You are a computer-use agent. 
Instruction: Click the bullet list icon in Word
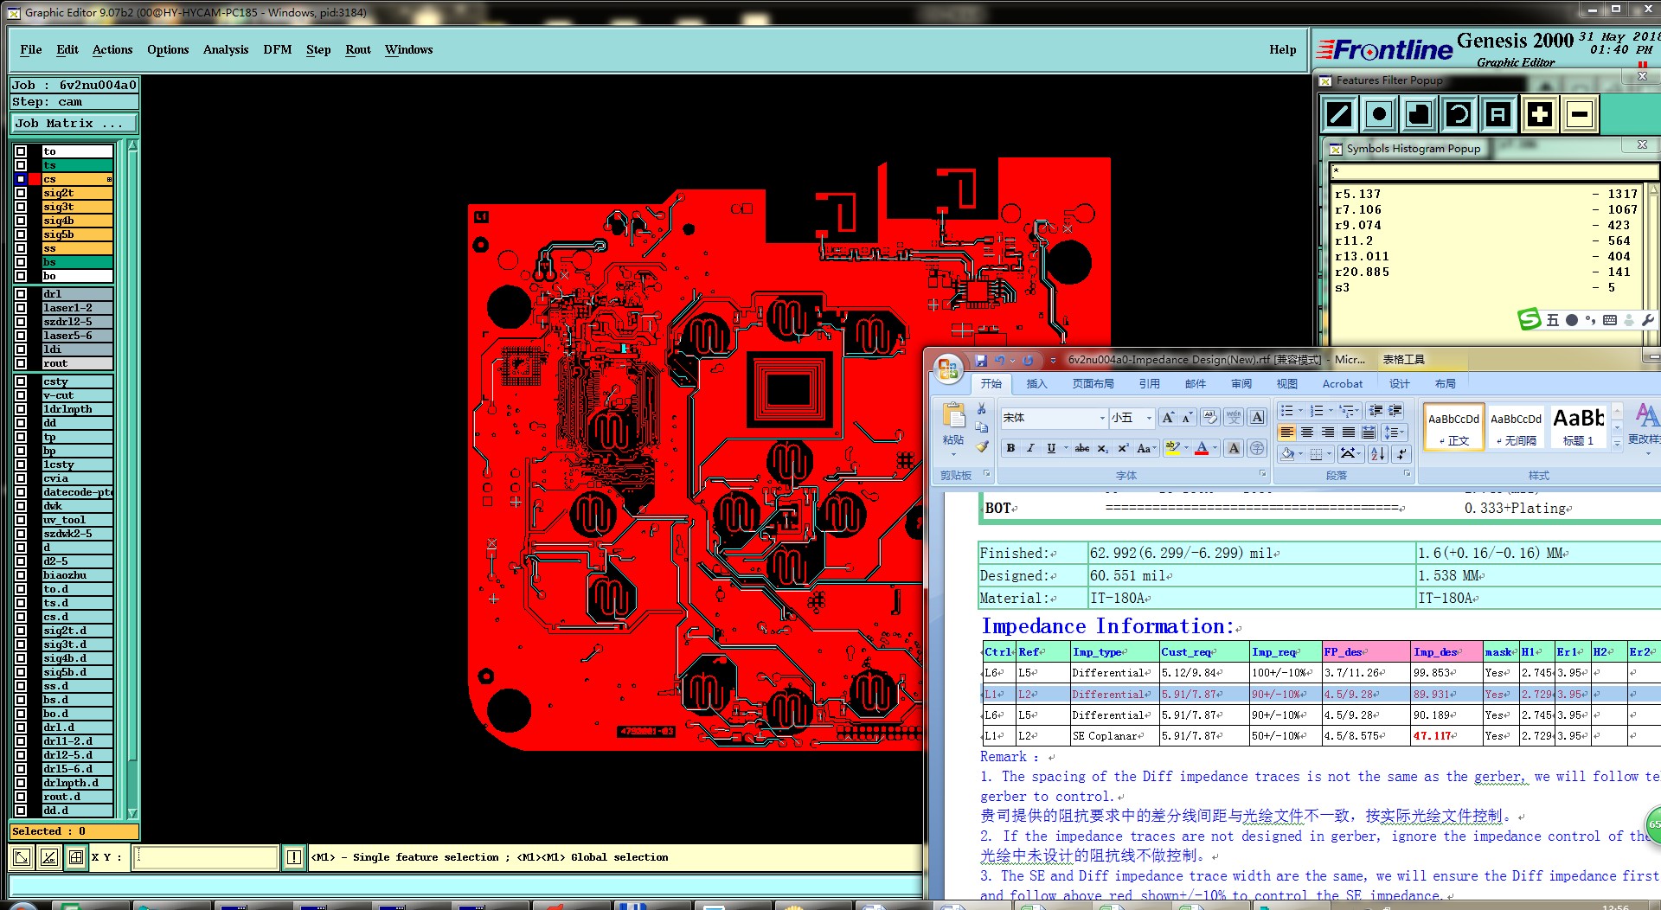pyautogui.click(x=1286, y=411)
